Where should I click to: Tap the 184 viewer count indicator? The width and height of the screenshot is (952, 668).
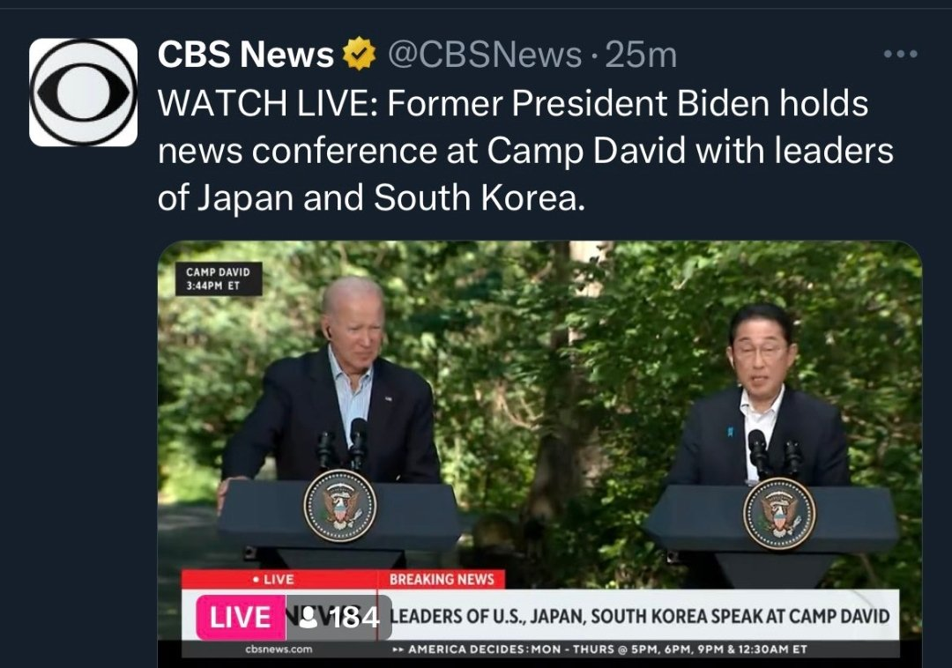(338, 617)
